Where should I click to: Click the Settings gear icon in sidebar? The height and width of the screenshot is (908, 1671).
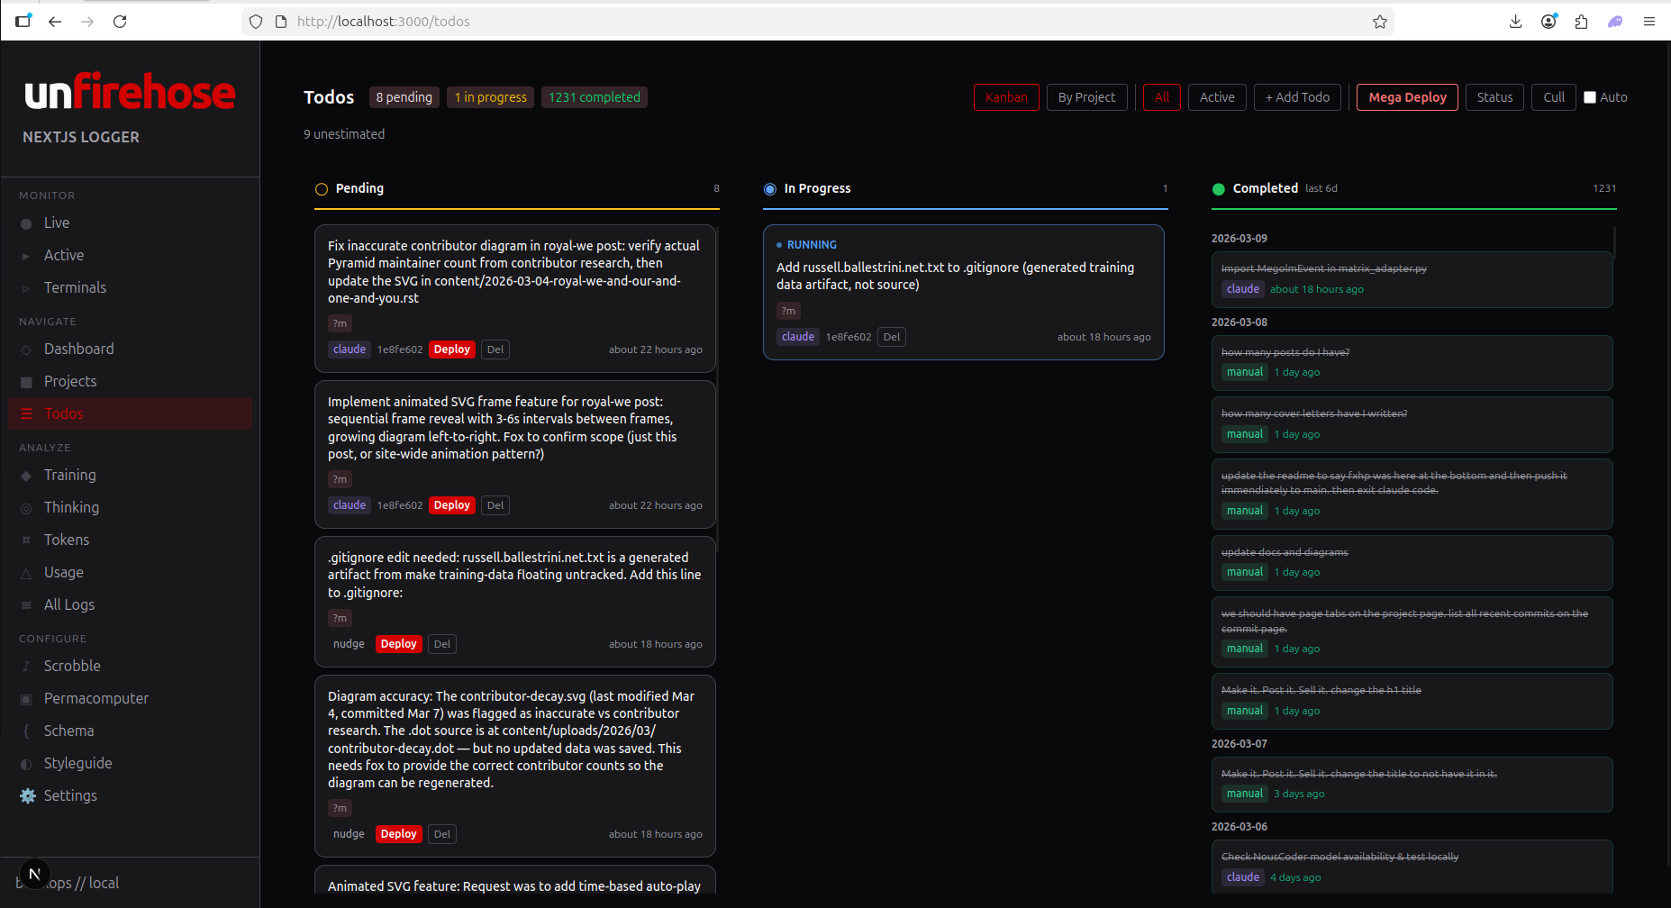28,795
